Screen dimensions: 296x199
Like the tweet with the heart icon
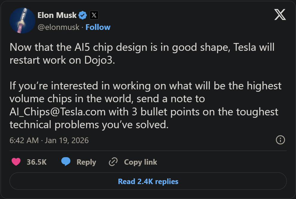point(16,162)
